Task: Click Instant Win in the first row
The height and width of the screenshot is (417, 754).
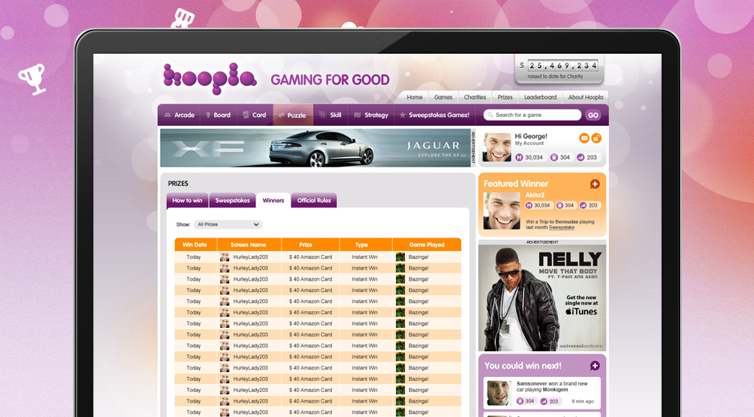Action: [364, 257]
